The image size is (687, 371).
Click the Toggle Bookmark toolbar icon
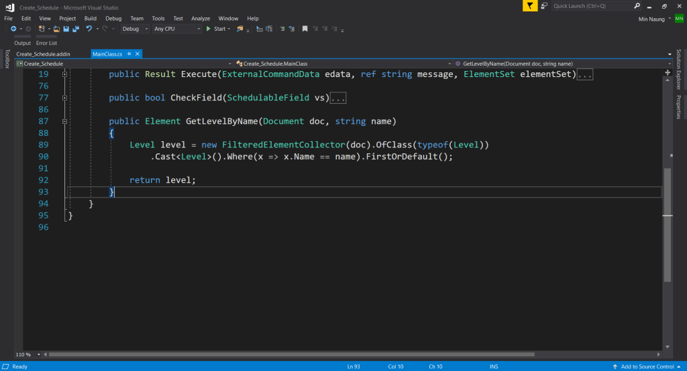tap(305, 29)
